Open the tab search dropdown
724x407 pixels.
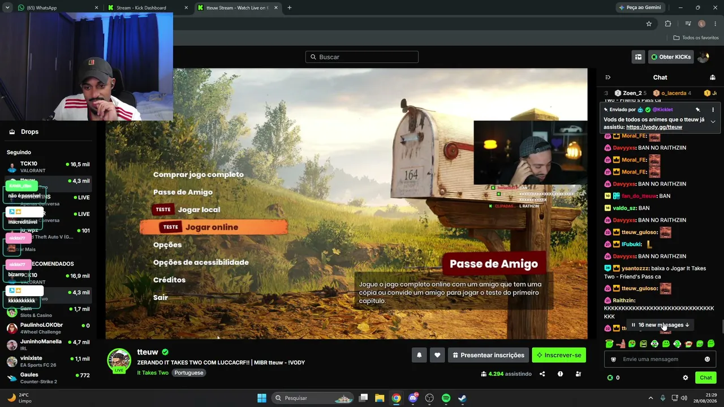[x=7, y=8]
